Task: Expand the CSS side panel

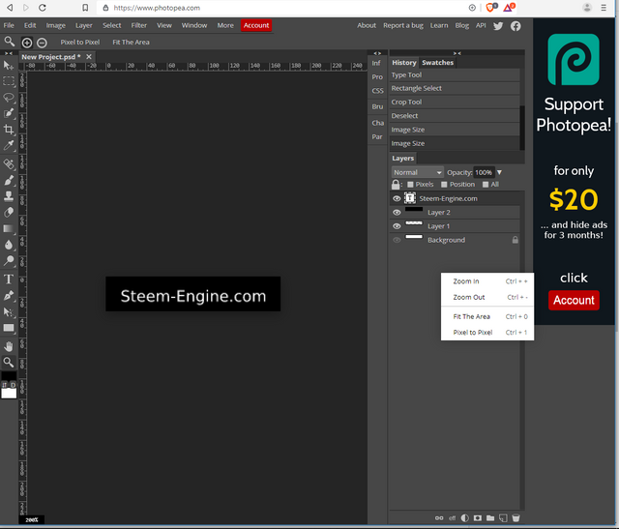Action: point(377,91)
